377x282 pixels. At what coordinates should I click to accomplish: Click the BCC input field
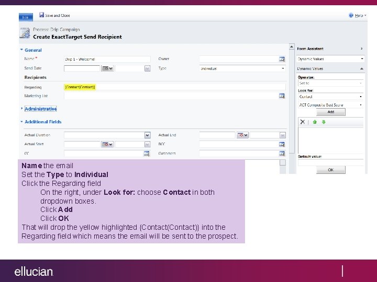(x=239, y=144)
